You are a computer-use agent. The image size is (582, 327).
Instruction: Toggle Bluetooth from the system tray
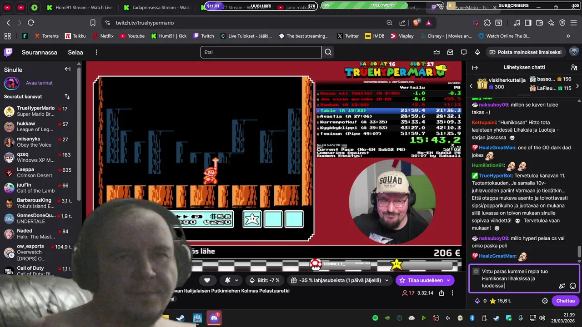point(472,318)
